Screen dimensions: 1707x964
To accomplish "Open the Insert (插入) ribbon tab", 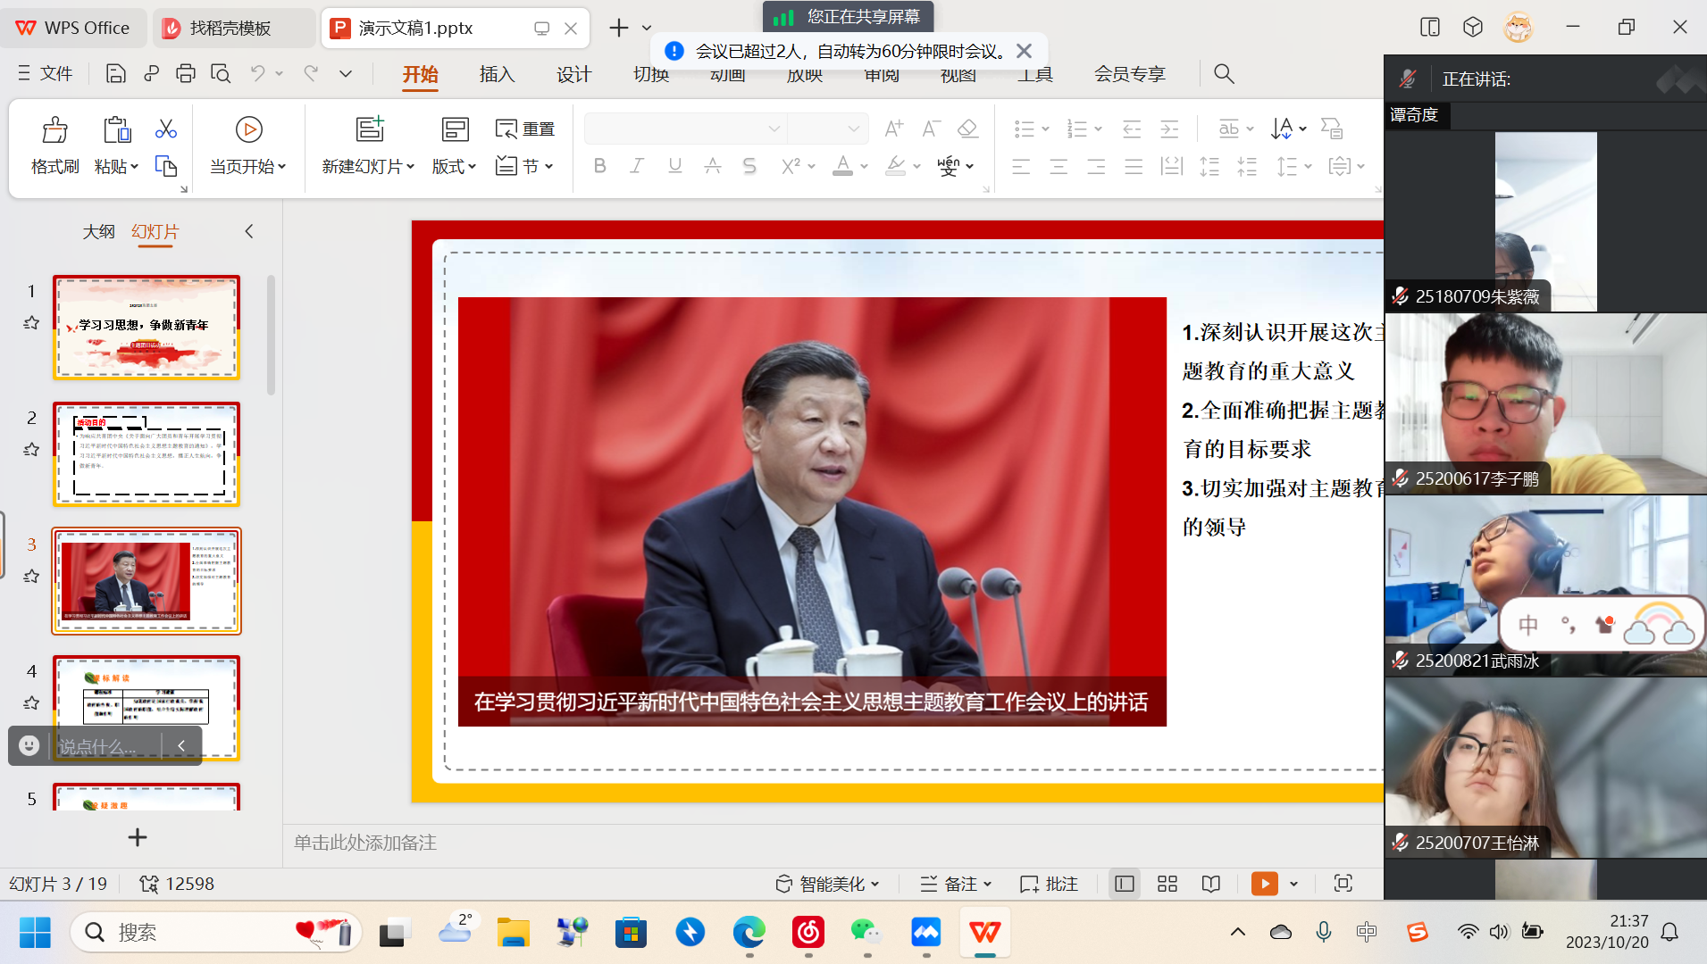I will click(497, 74).
